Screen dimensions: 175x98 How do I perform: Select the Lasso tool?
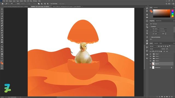[x=2, y=14]
